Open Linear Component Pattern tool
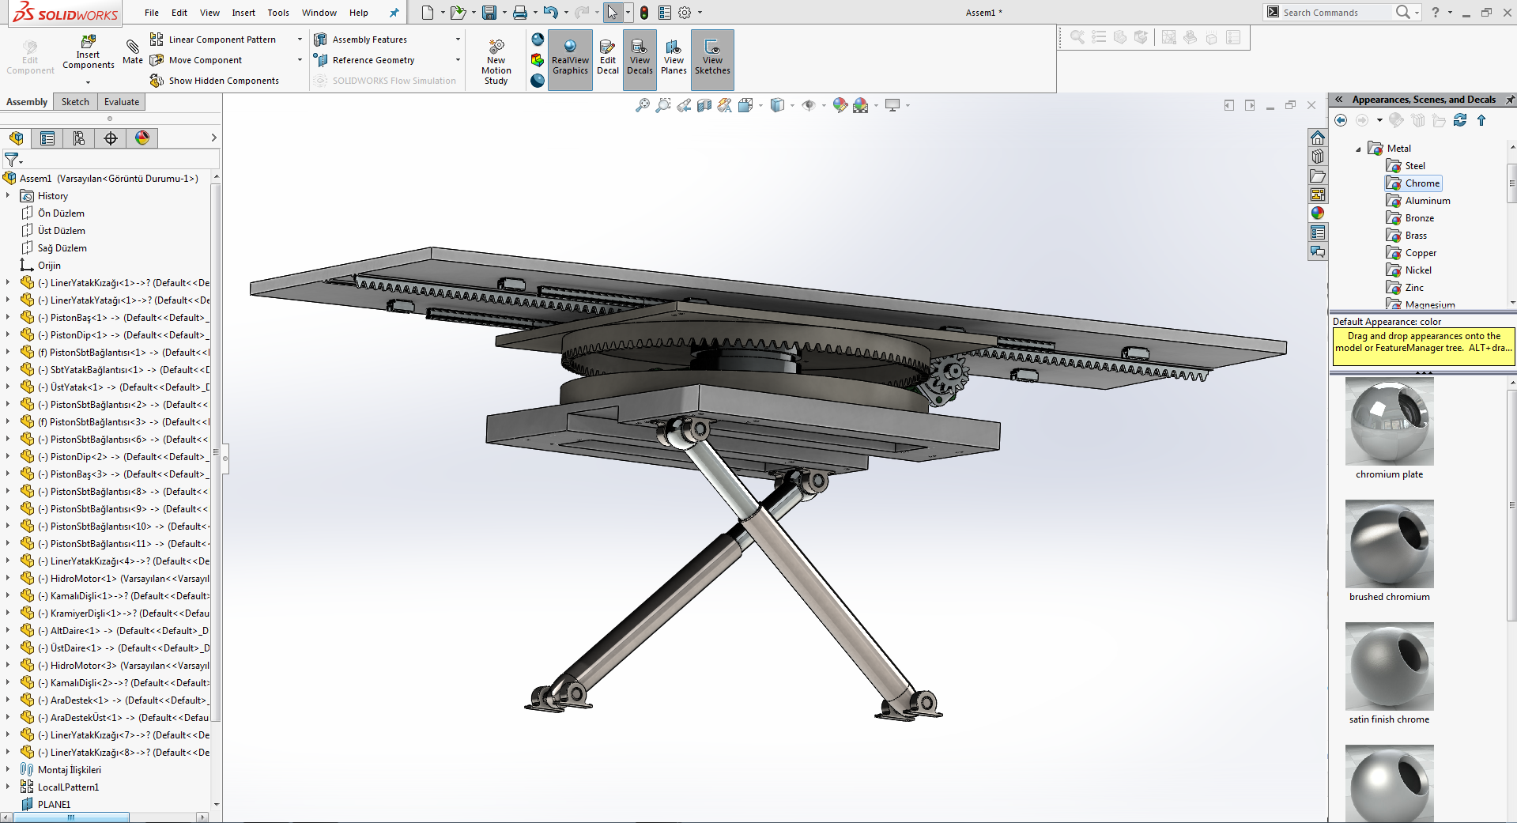Viewport: 1517px width, 823px height. coord(213,40)
